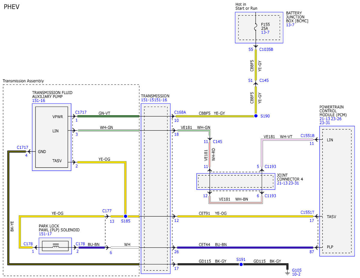Go to page 151-17 for PLP solenoid
Image resolution: width=360 pixels, height=278 pixels.
pyautogui.click(x=45, y=234)
